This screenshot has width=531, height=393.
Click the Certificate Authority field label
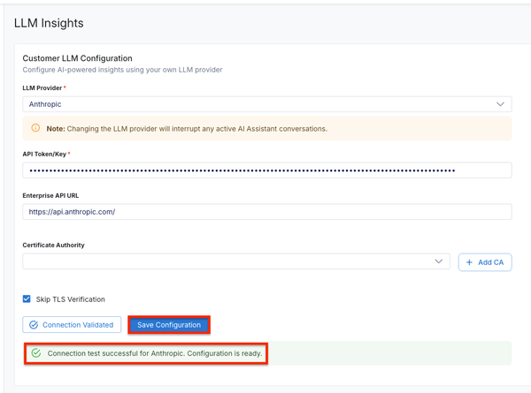[x=53, y=245]
